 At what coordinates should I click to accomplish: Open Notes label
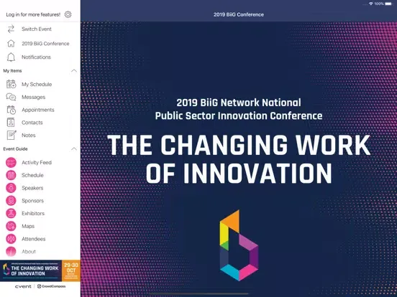pyautogui.click(x=29, y=136)
